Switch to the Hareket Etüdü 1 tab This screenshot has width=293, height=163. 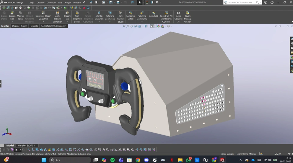(x=27, y=146)
